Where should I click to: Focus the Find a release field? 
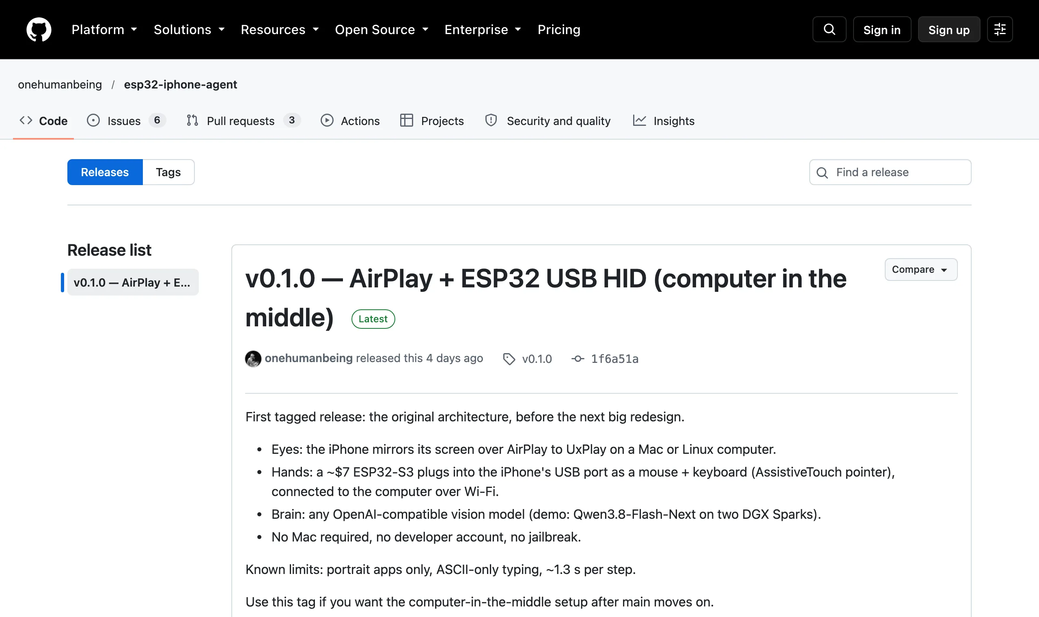pos(890,172)
